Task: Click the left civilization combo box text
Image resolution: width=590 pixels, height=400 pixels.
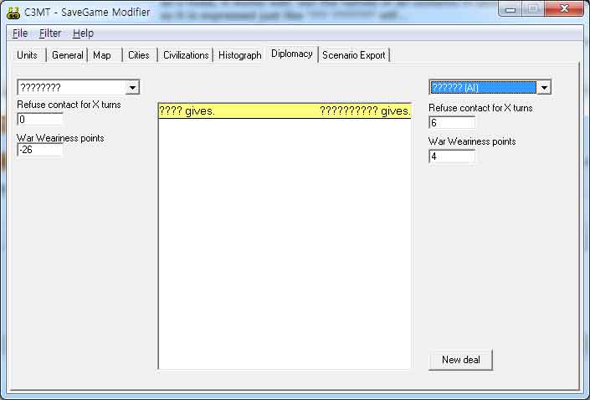Action: (71, 88)
